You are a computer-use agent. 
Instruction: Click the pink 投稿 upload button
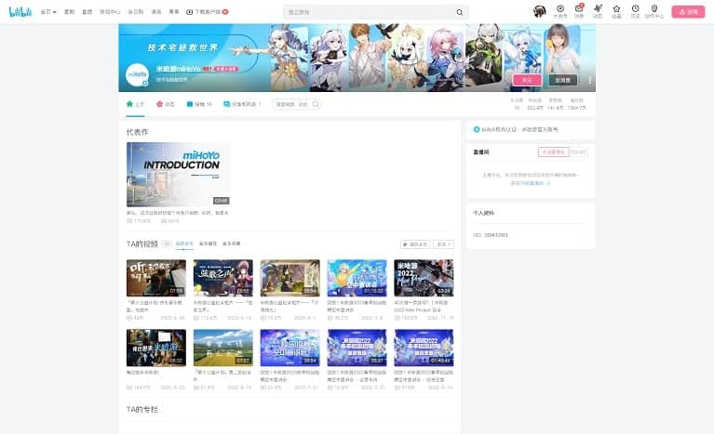(688, 12)
